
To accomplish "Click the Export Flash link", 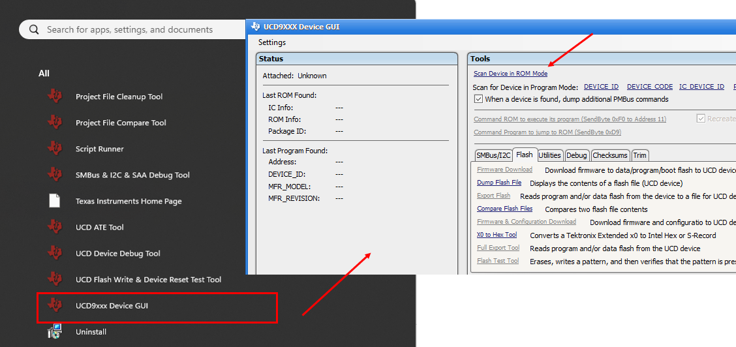I will point(493,196).
